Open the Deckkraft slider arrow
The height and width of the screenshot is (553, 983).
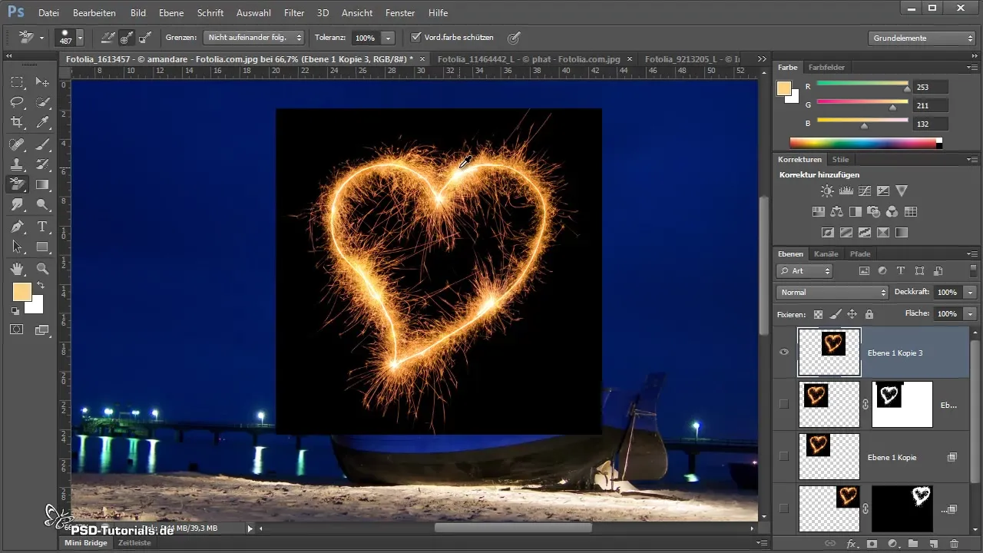(971, 293)
